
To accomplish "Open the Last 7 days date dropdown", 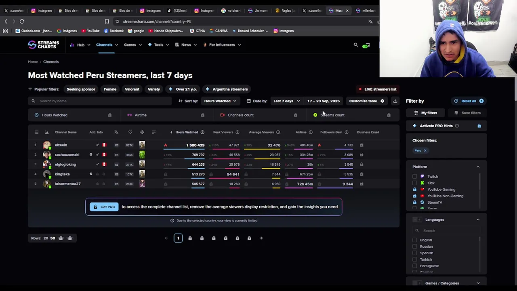I will click(x=286, y=101).
